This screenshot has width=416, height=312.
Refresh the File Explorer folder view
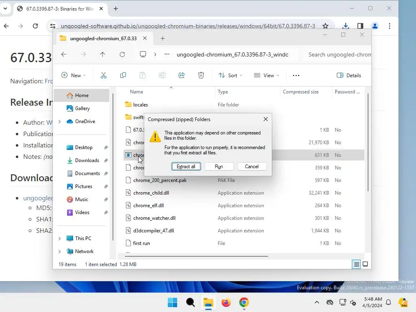click(122, 54)
